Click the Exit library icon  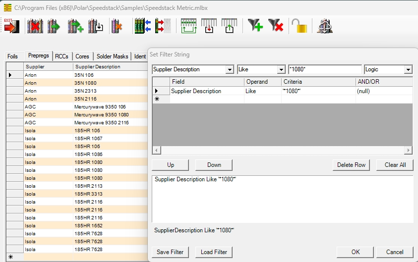(12, 26)
